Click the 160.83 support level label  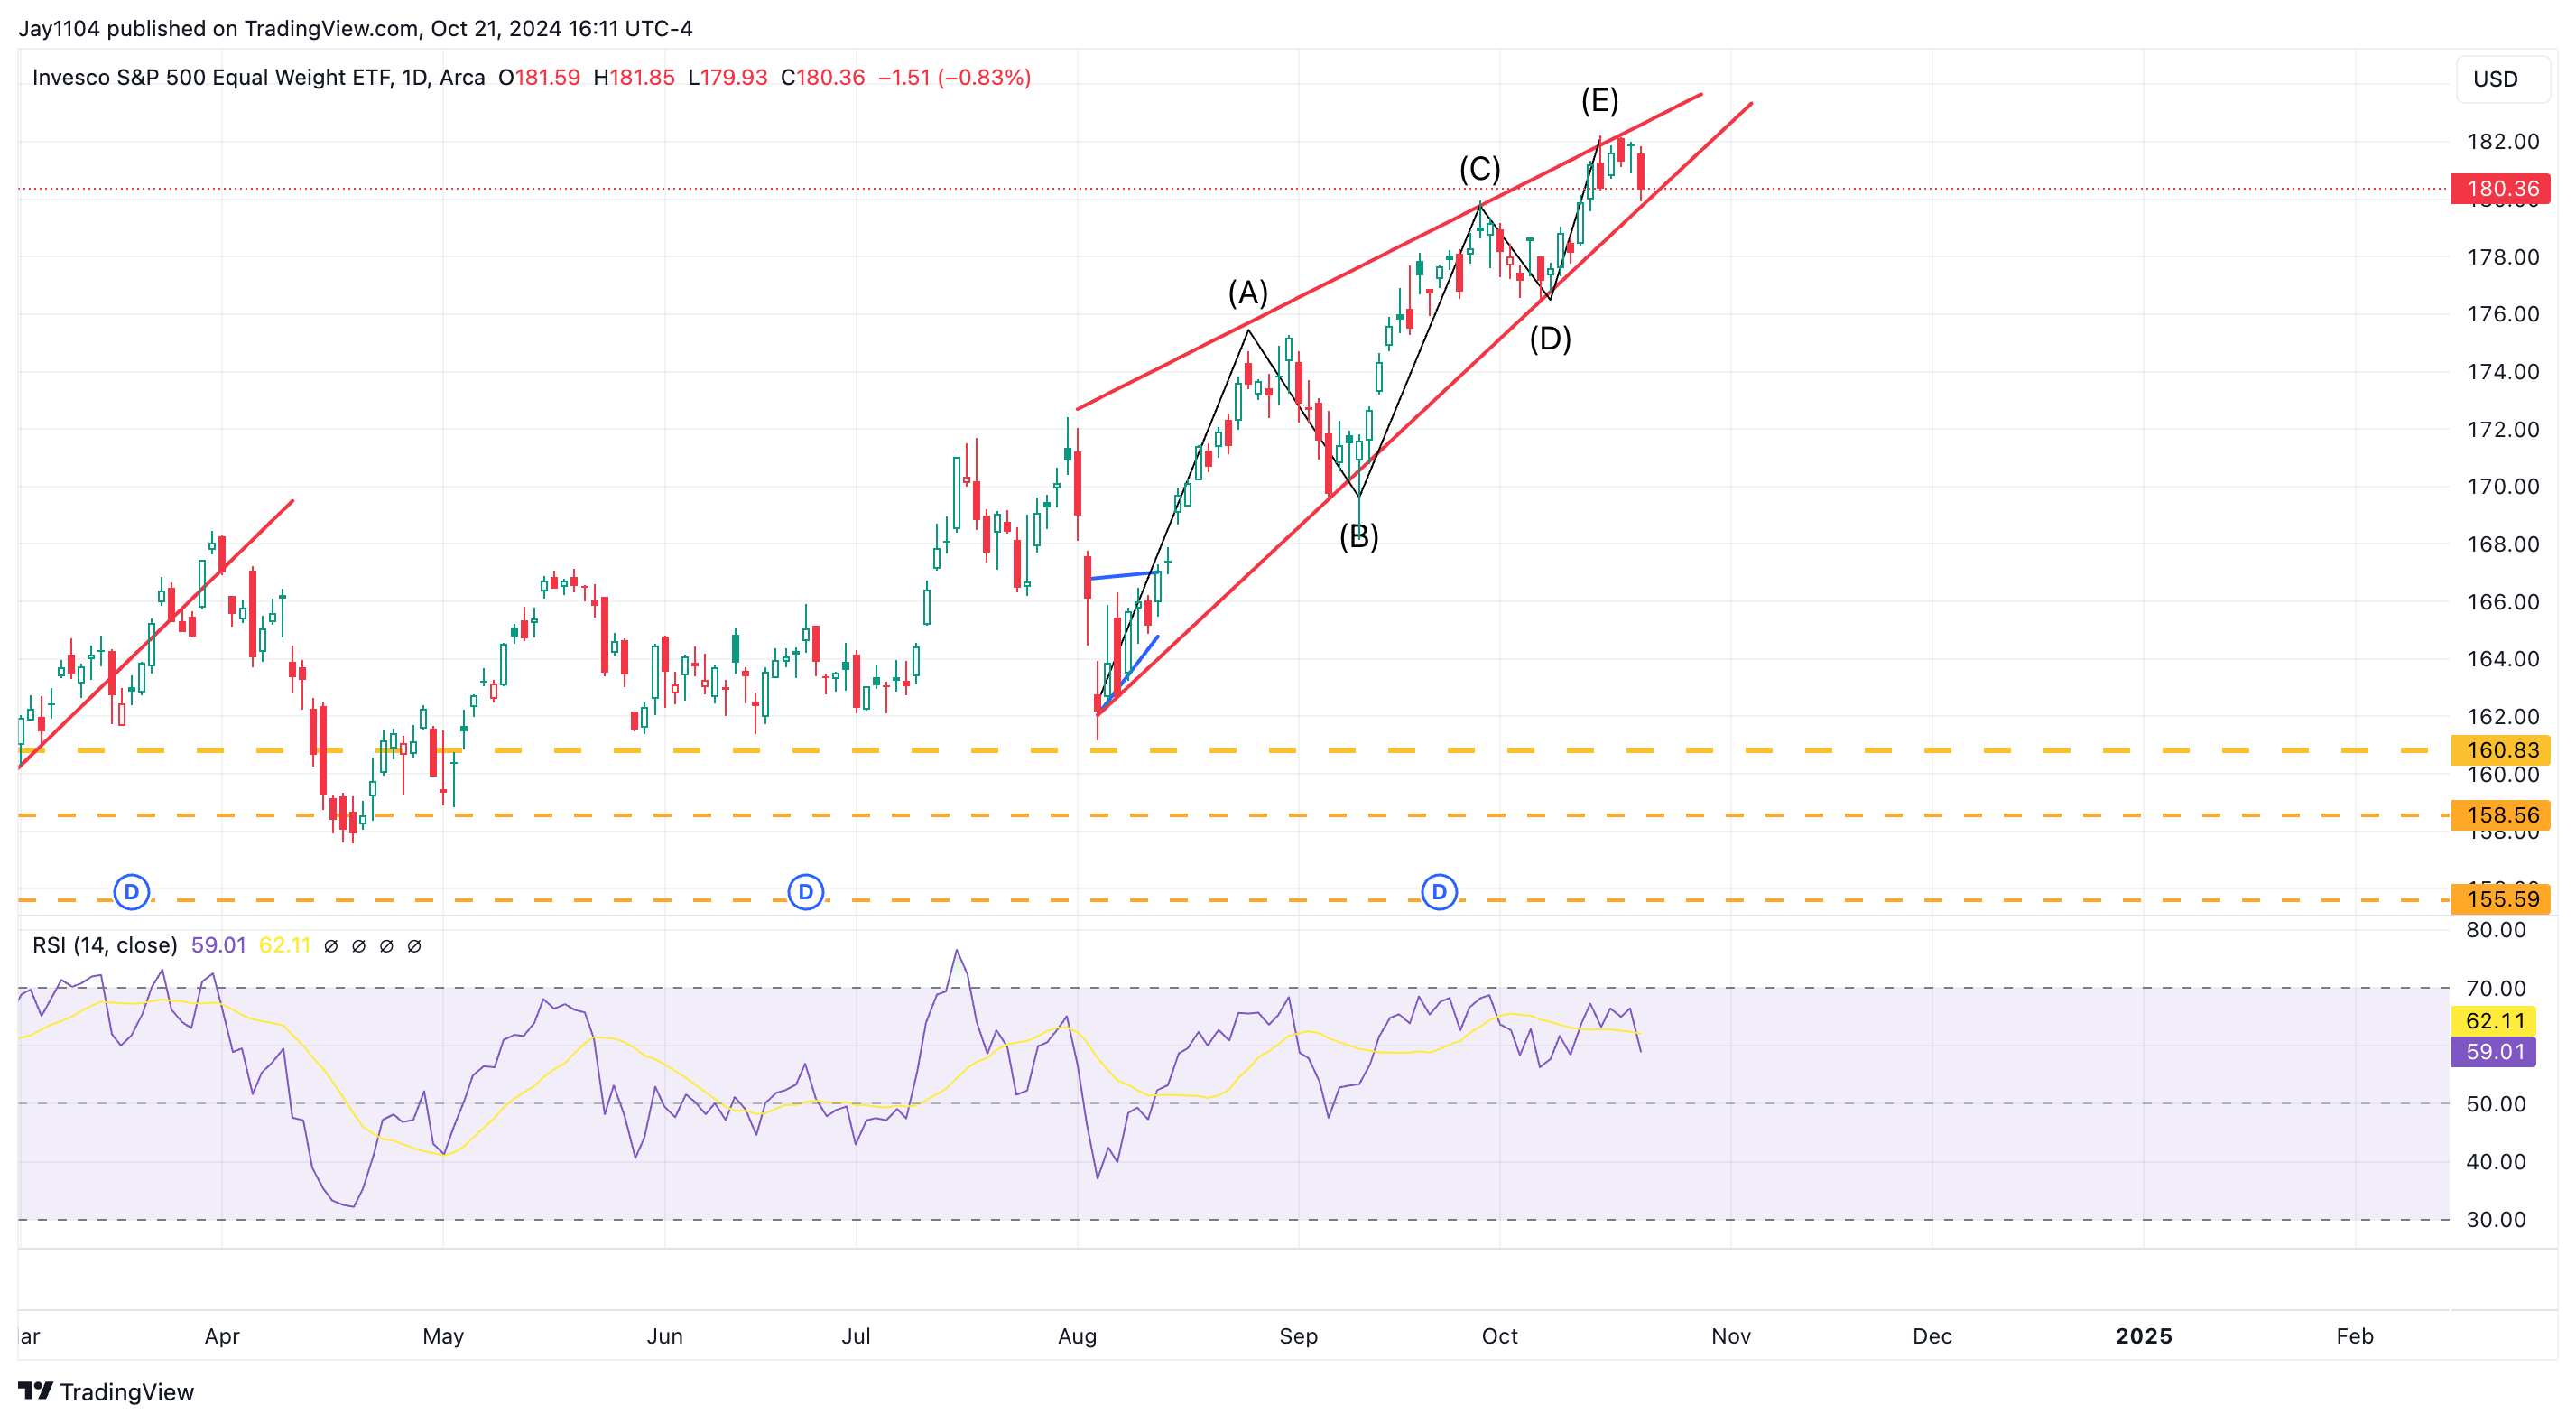point(2501,749)
